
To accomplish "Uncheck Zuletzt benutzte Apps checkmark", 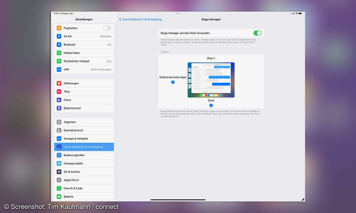I will click(x=173, y=82).
